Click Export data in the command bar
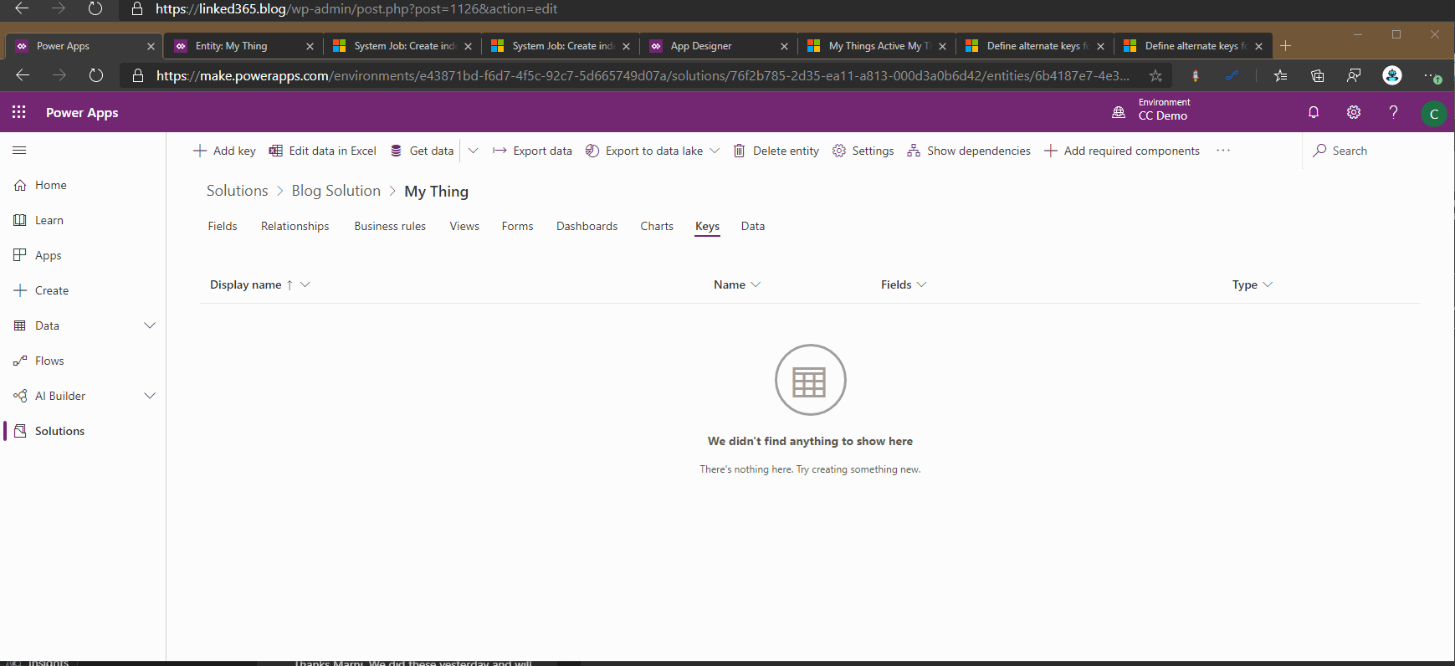The image size is (1455, 666). [x=532, y=151]
